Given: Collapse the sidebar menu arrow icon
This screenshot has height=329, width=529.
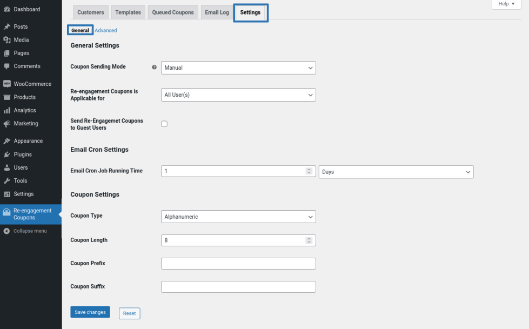Looking at the screenshot, I should click(6, 231).
